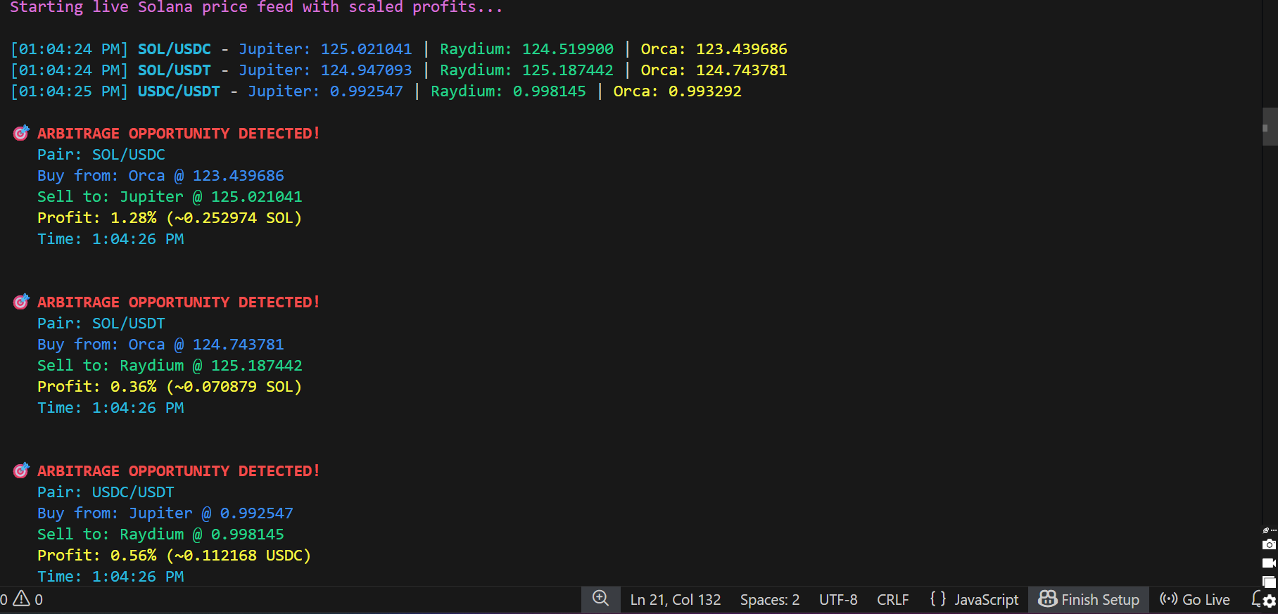Click the zoom magnifier icon in status bar
This screenshot has height=614, width=1278.
coord(600,599)
